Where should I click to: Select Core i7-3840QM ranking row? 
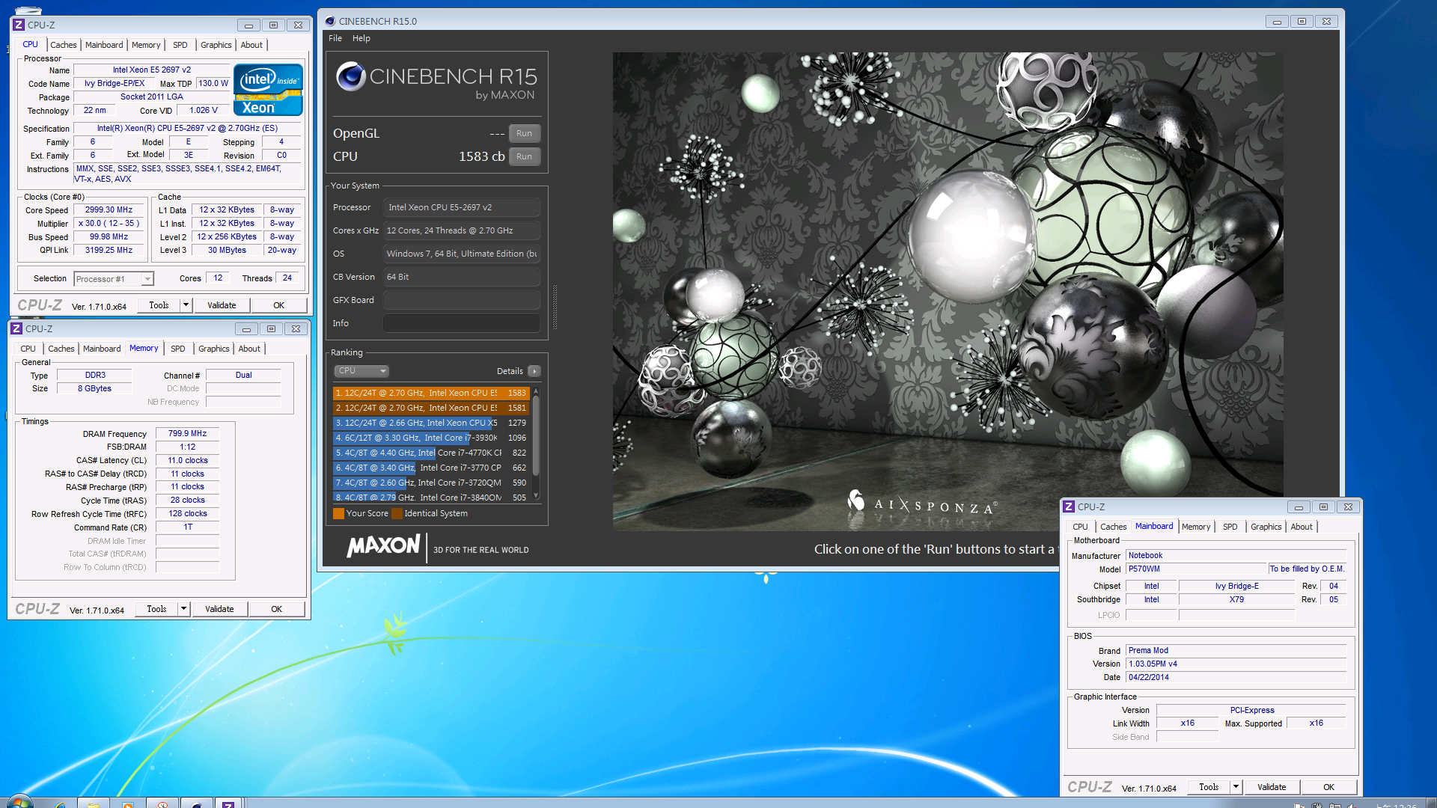point(431,497)
